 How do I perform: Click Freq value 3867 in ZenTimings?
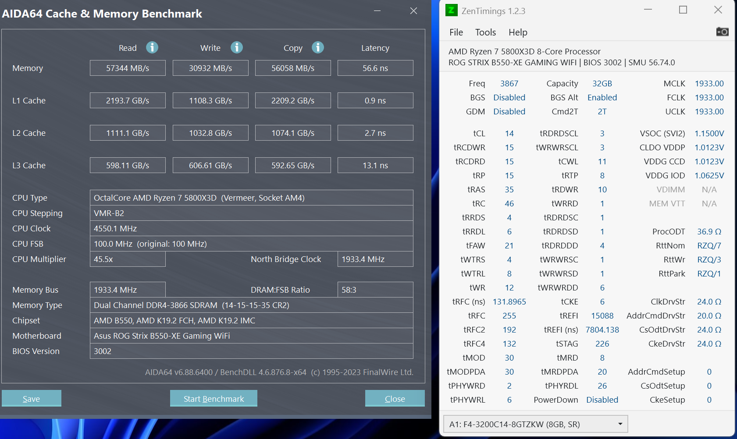509,83
